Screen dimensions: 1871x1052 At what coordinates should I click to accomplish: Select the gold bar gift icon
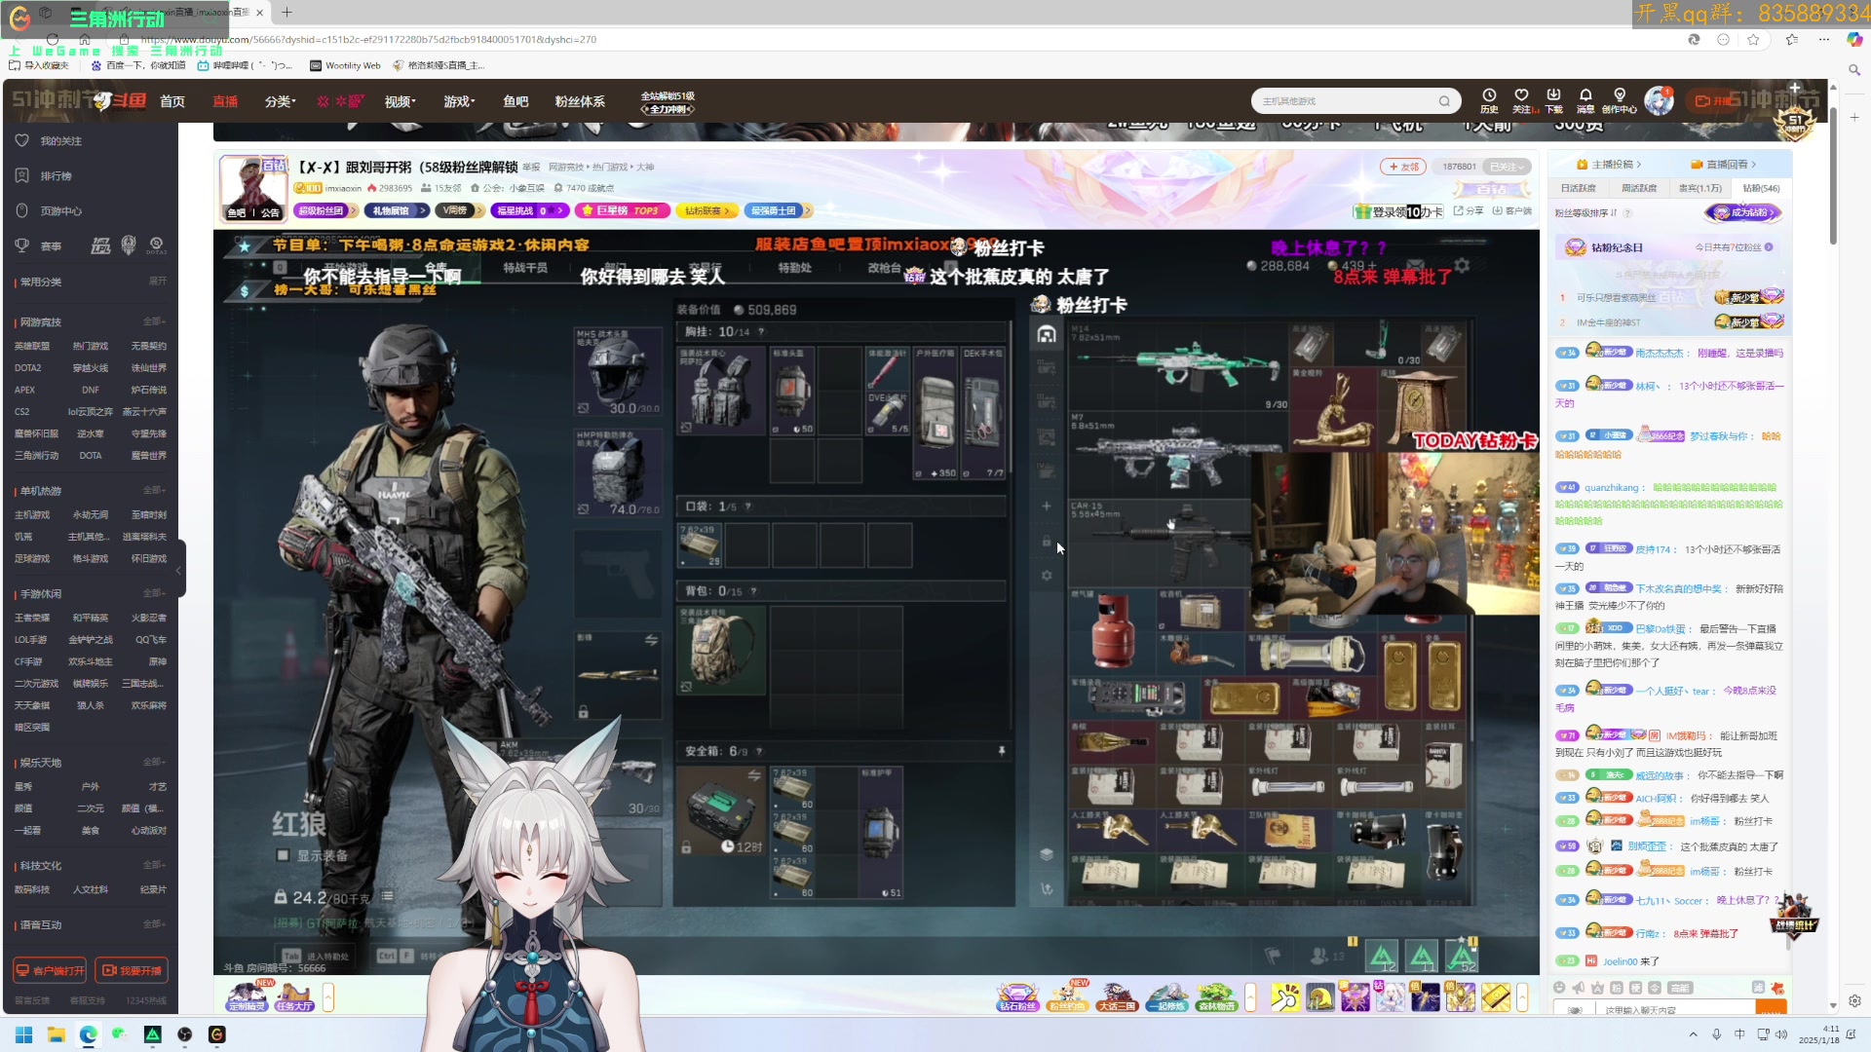coord(1496,997)
